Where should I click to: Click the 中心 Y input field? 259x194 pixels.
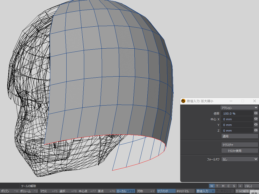click(237, 125)
